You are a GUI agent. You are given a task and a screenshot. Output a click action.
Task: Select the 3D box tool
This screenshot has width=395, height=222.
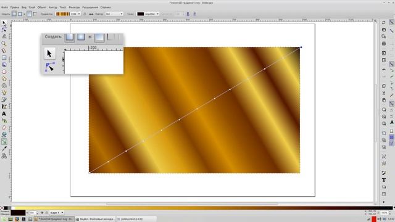click(4, 65)
